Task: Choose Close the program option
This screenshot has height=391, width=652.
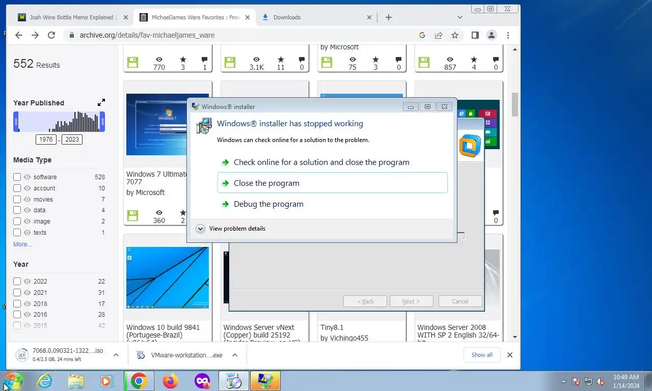Action: click(333, 183)
